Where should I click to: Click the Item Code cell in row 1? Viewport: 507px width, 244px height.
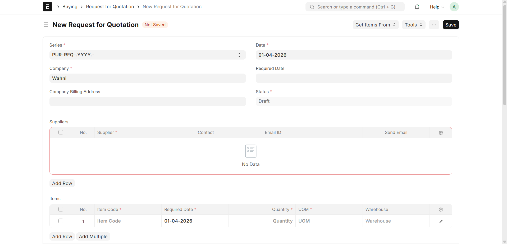(x=128, y=221)
